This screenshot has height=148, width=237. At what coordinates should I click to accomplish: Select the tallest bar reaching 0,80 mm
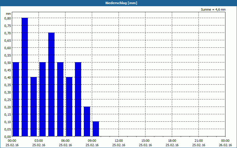(25, 77)
